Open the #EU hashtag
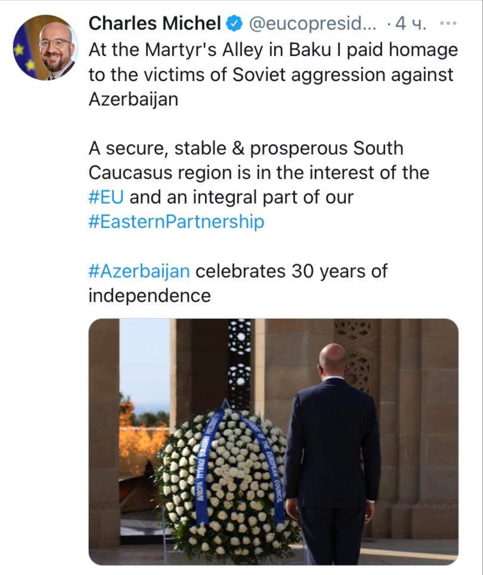This screenshot has height=575, width=483. pyautogui.click(x=109, y=197)
